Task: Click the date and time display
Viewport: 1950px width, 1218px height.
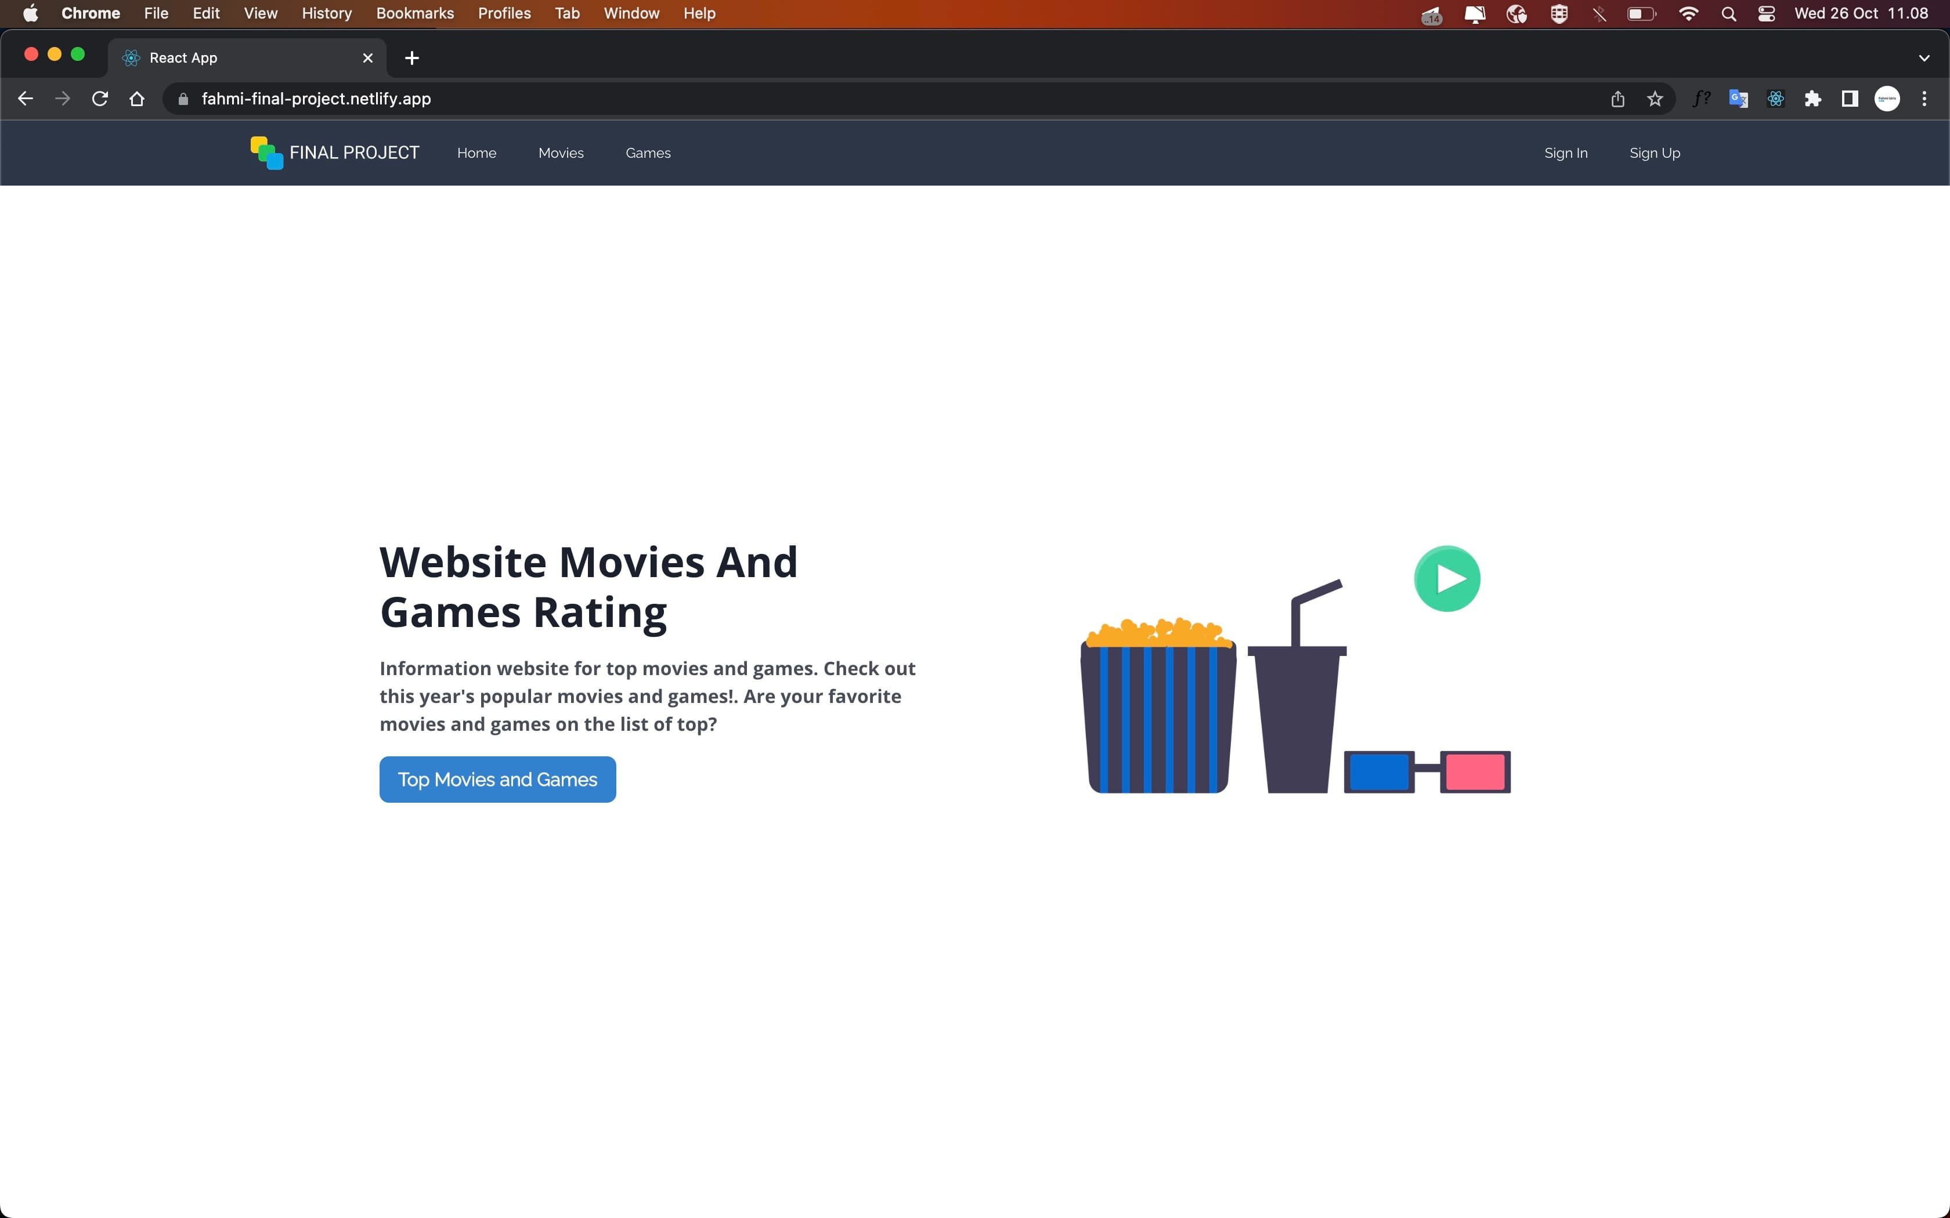Action: pos(1861,14)
